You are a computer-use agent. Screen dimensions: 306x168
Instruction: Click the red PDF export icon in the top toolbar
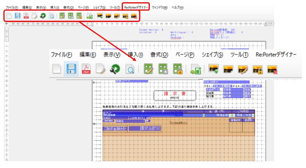pos(26,16)
